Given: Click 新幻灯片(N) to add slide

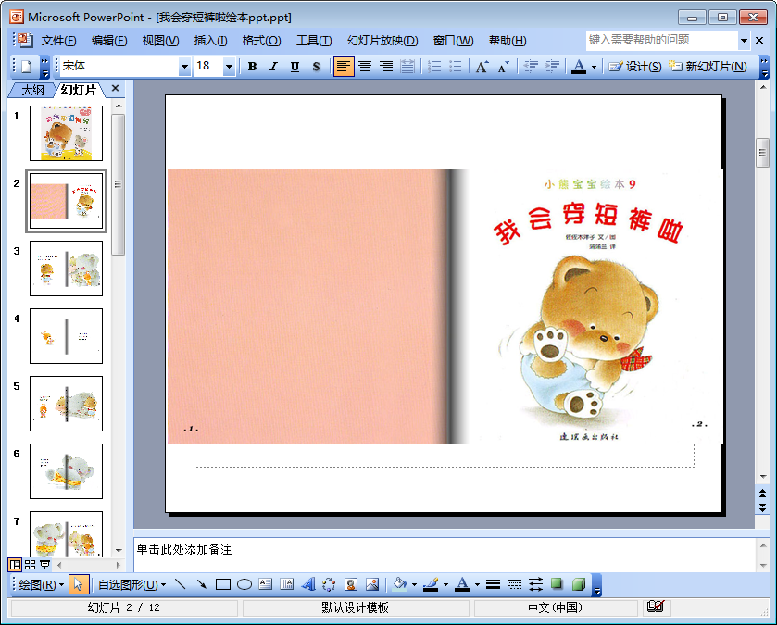Looking at the screenshot, I should click(708, 67).
